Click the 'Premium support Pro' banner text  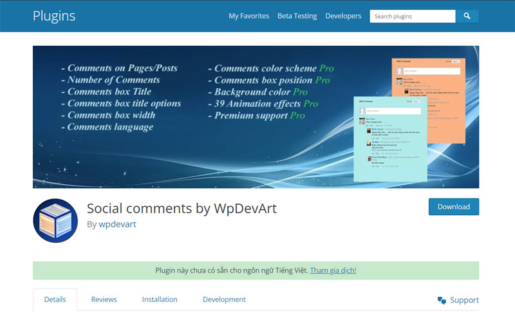tap(256, 116)
